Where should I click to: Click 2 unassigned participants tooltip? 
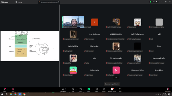[x=112, y=84]
